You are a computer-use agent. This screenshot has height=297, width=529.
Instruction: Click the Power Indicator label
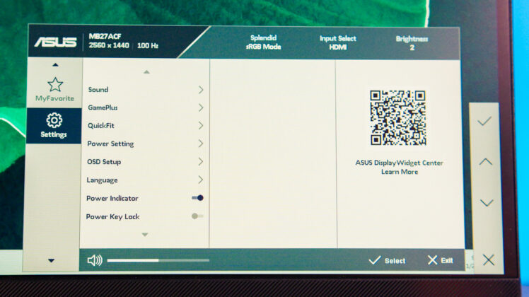tap(112, 198)
